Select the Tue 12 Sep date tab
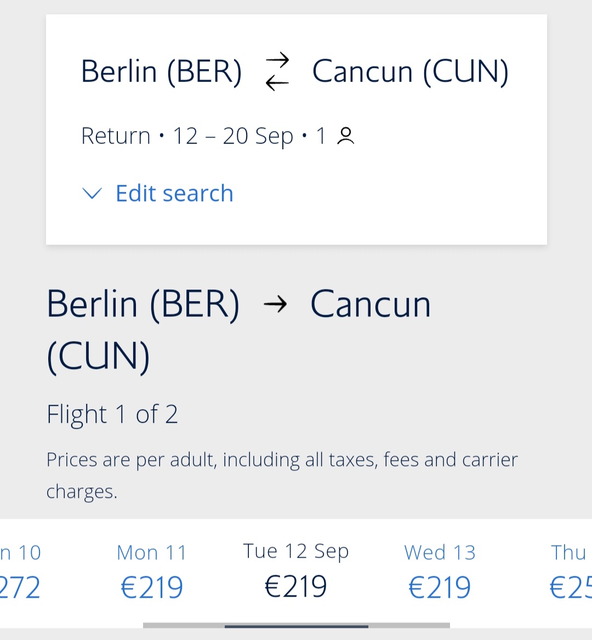Screen dimensions: 592x640 click(296, 571)
